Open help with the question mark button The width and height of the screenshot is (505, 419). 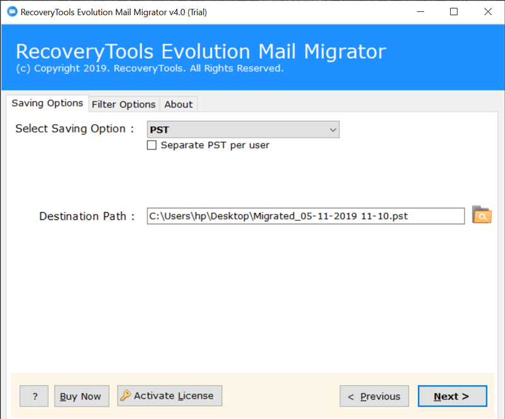34,396
